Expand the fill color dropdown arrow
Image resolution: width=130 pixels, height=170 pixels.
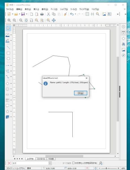pyautogui.click(x=11, y=41)
